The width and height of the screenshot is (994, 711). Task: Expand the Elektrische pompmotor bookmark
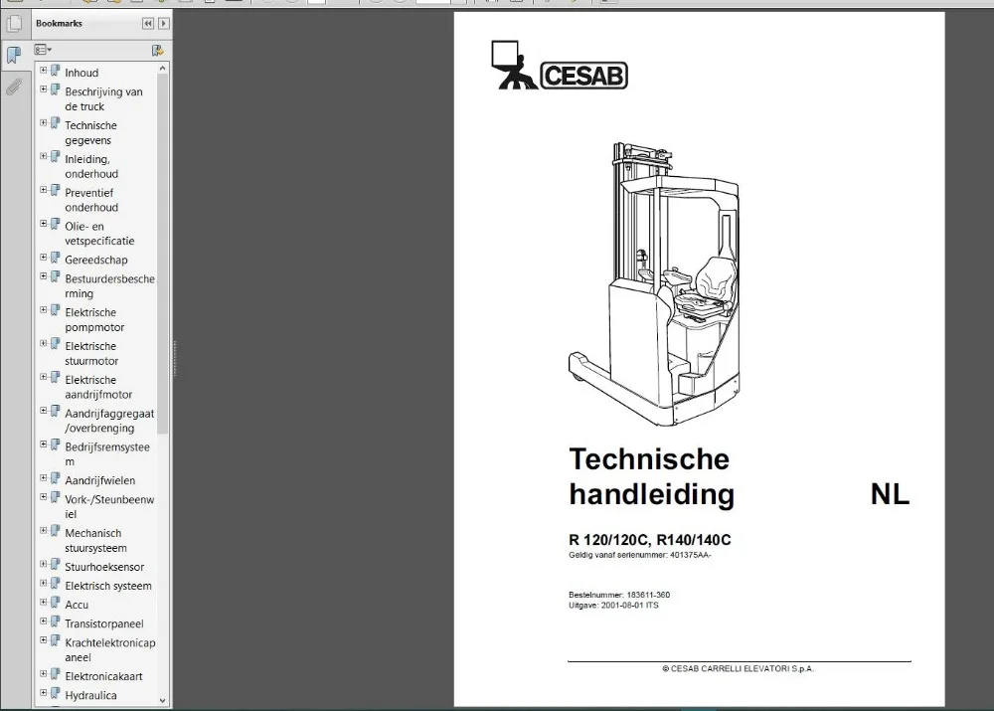pos(43,310)
